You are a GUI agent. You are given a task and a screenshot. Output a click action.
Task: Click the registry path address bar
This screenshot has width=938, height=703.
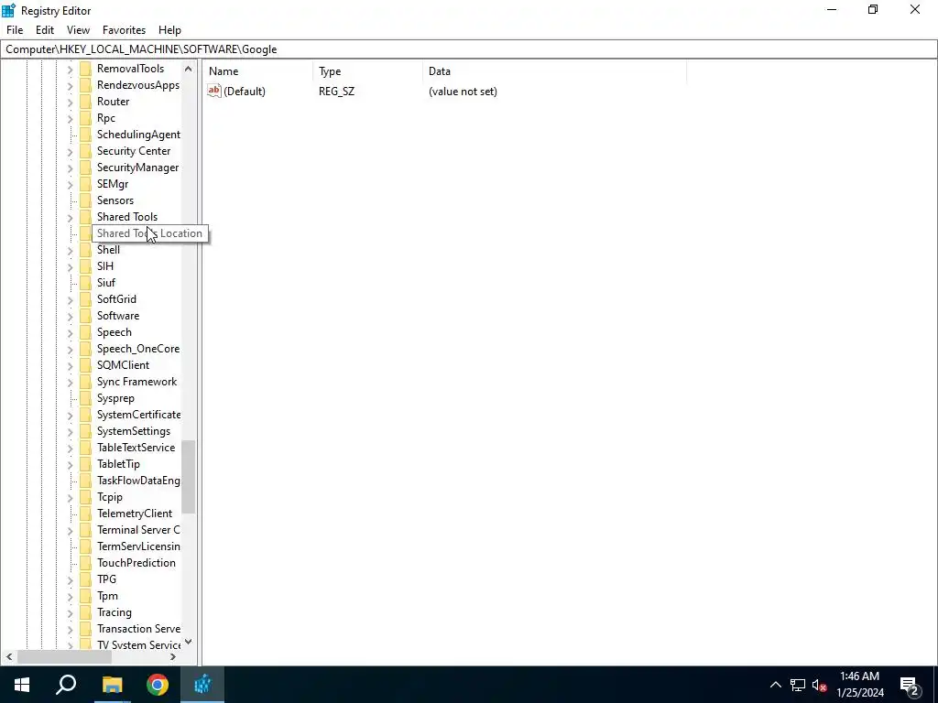coord(468,49)
